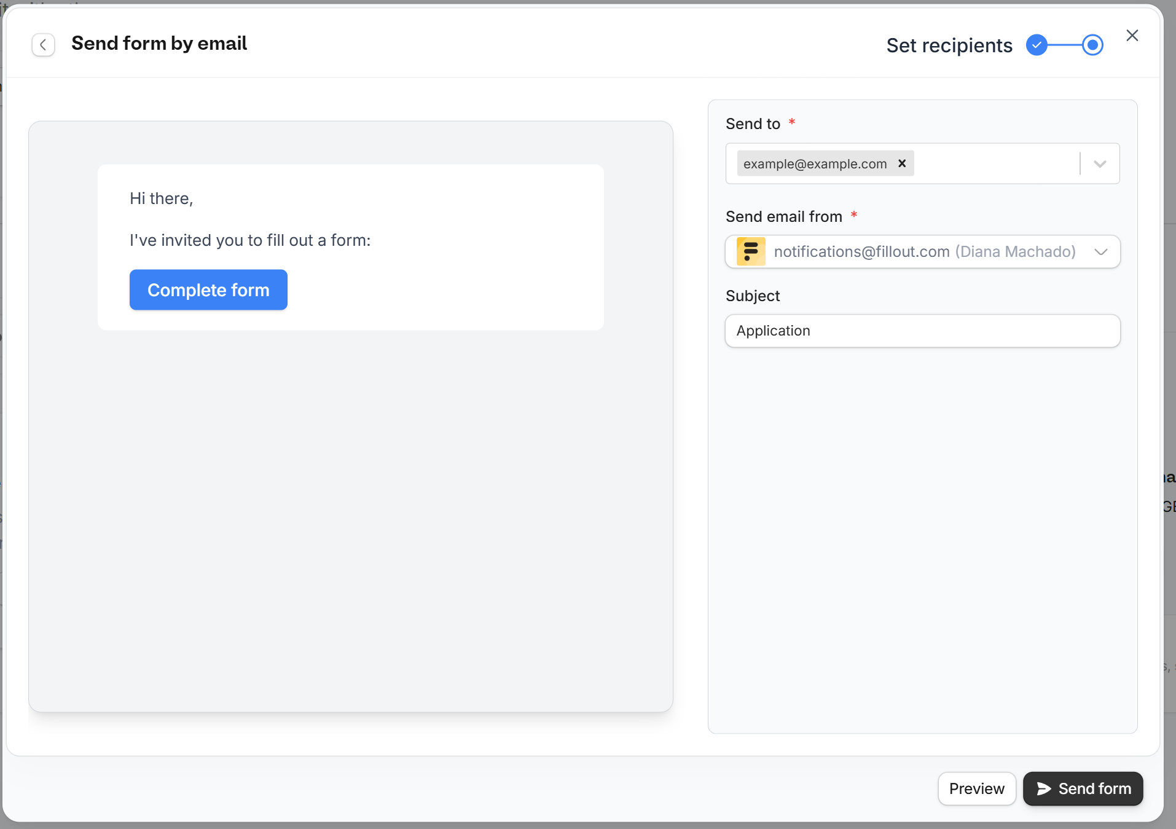The height and width of the screenshot is (829, 1176).
Task: Click the completed first step checkmark indicator
Action: tap(1037, 45)
